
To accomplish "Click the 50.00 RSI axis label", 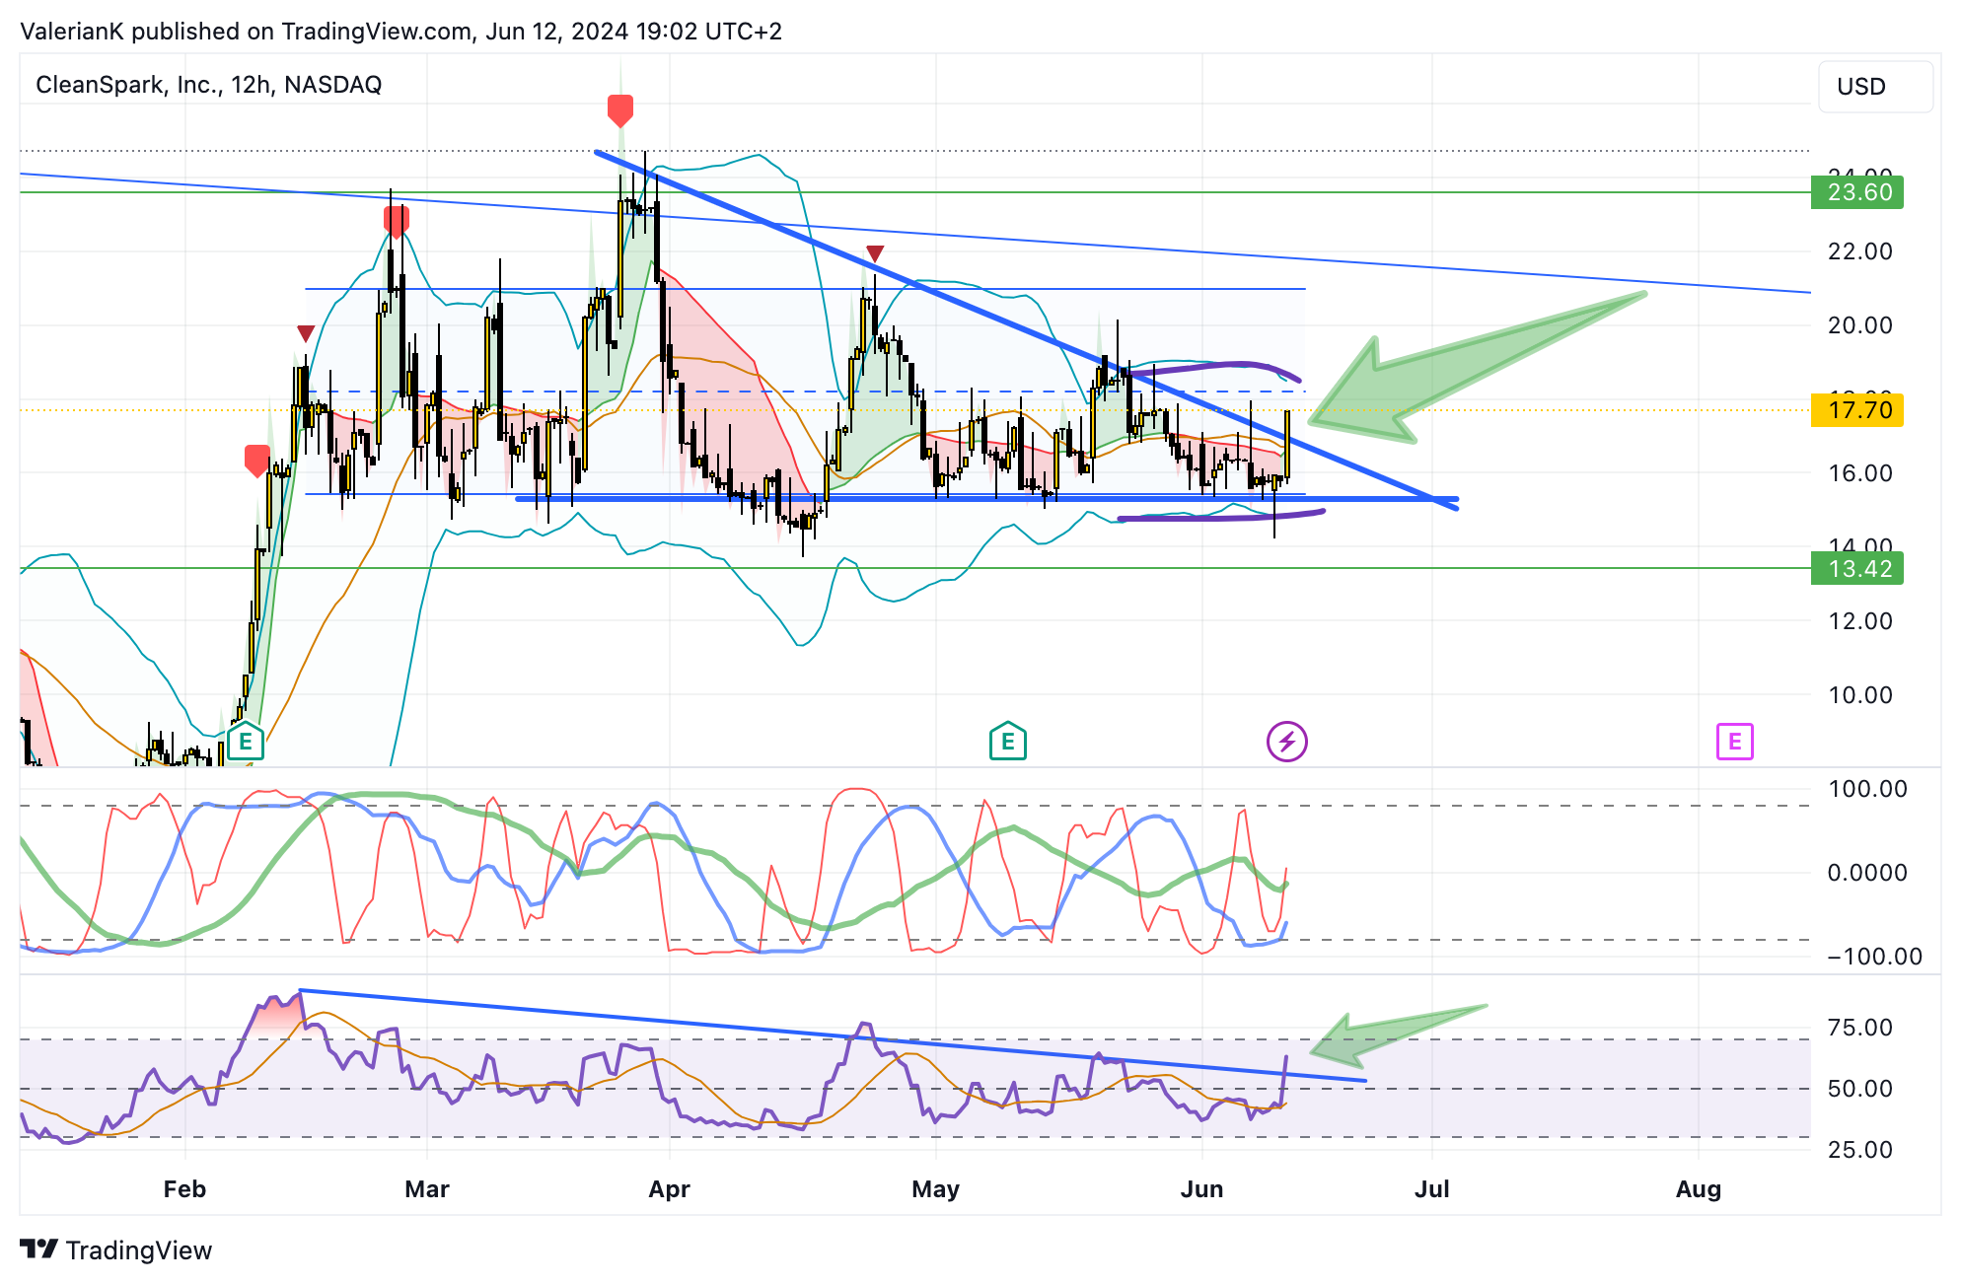I will (1860, 1089).
